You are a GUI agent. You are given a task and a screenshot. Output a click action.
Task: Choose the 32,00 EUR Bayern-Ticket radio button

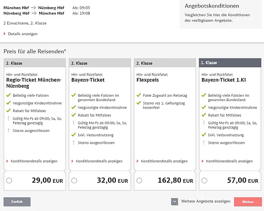pyautogui.click(x=74, y=180)
